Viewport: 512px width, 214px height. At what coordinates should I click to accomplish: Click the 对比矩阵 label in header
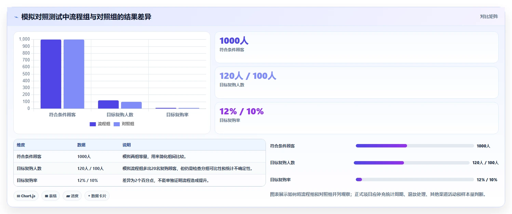click(x=489, y=17)
